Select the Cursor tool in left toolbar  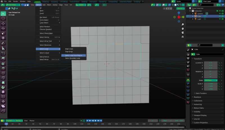[x=3, y=18]
